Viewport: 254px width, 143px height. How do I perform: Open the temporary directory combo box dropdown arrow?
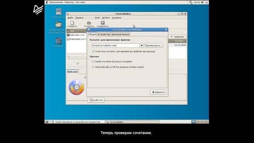click(142, 45)
